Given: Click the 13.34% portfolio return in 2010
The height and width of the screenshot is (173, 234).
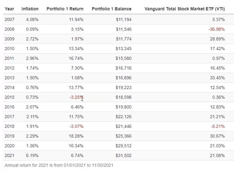Looking at the screenshot, I should [76, 49].
